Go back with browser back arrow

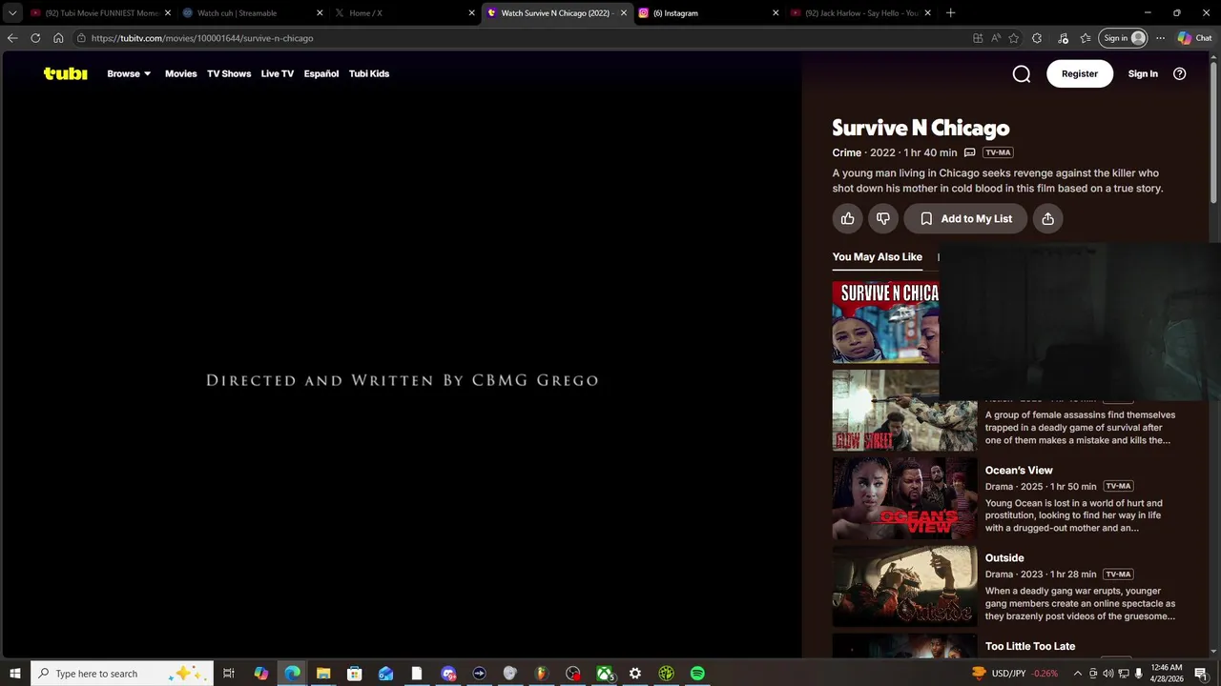[12, 38]
